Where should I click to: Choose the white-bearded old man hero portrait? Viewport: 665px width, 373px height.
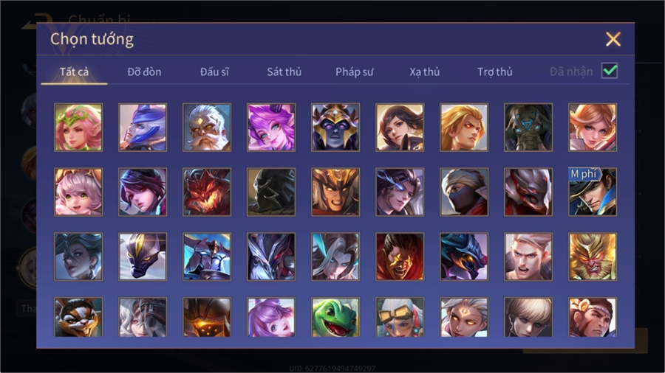coord(207,128)
